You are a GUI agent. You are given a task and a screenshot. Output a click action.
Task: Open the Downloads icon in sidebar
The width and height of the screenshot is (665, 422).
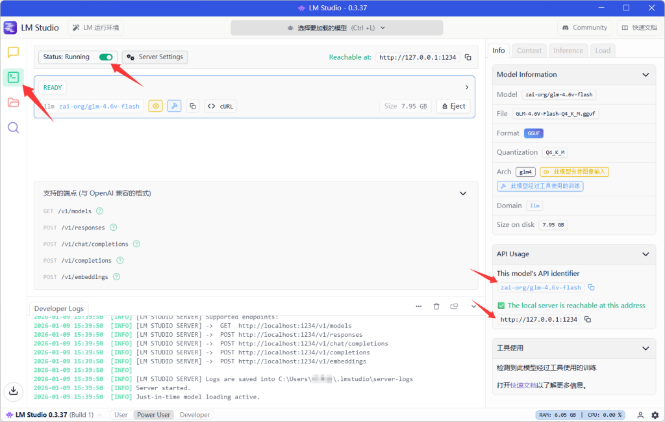pyautogui.click(x=13, y=391)
